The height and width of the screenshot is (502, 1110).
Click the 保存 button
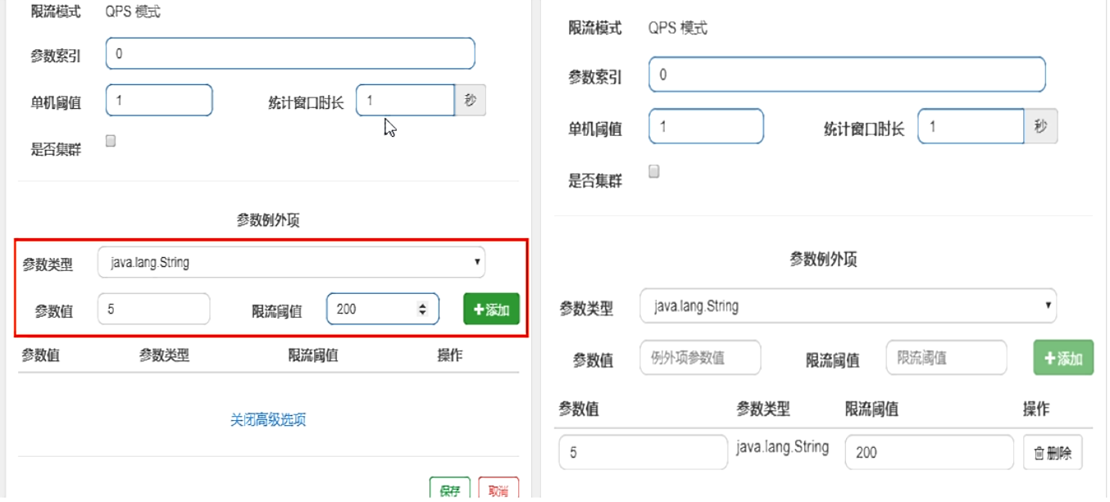tap(449, 487)
